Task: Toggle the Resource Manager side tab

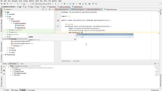Action: [1, 25]
